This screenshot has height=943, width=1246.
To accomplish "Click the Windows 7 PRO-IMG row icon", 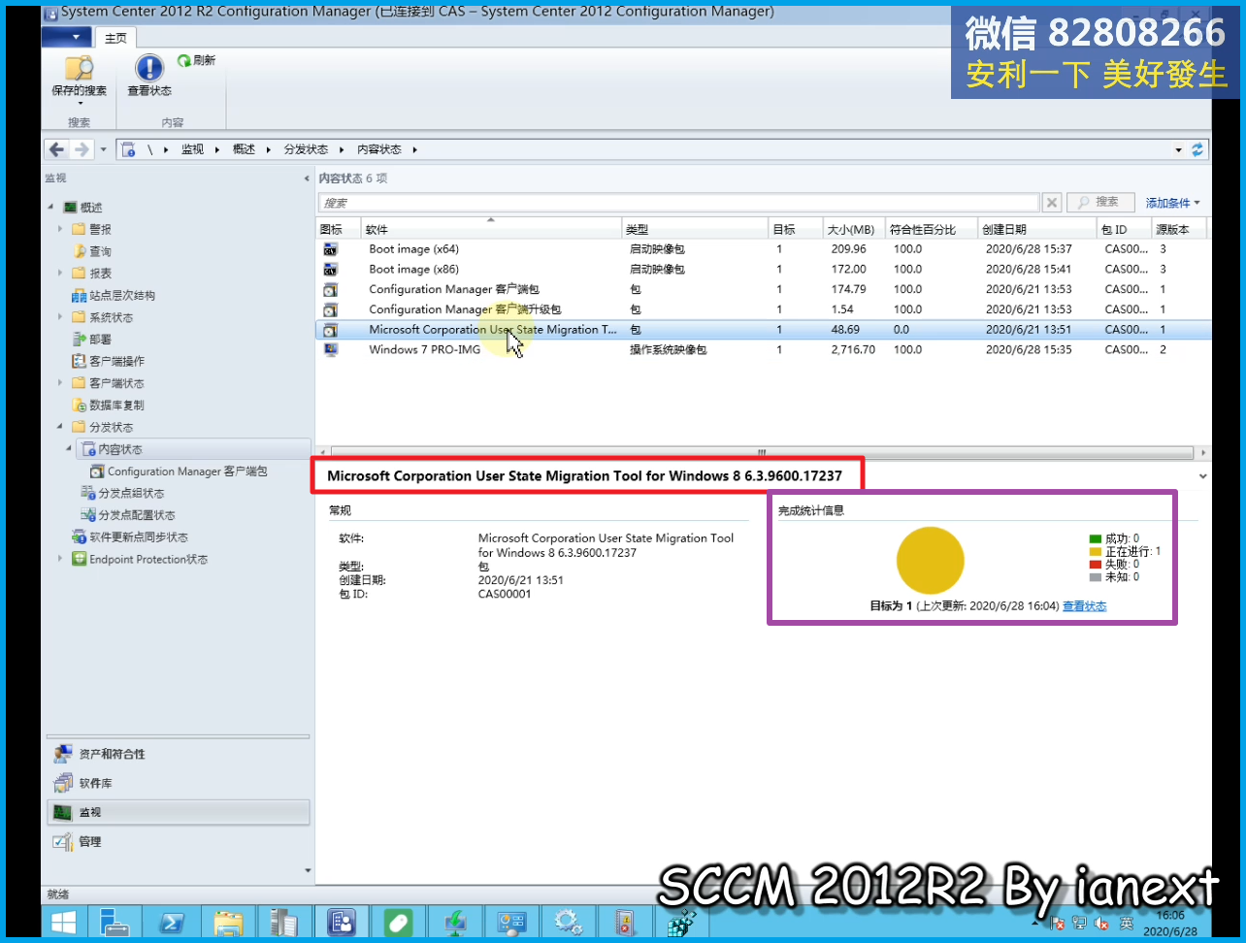I will (x=331, y=349).
